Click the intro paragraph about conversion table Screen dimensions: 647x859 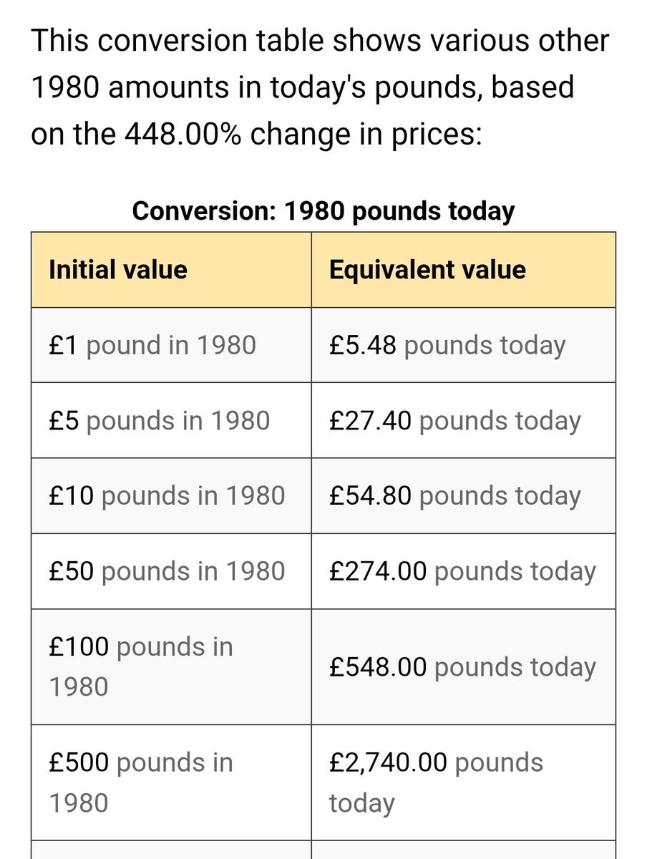point(320,87)
